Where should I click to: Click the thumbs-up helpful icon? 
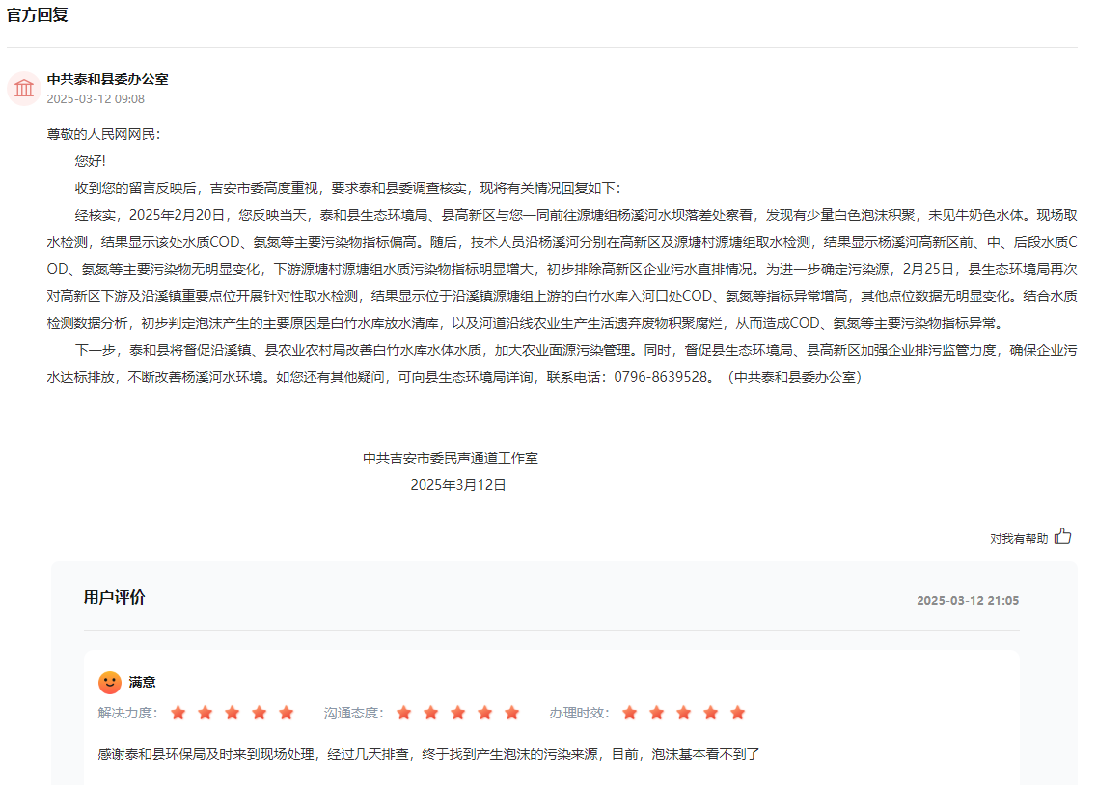pos(1062,536)
